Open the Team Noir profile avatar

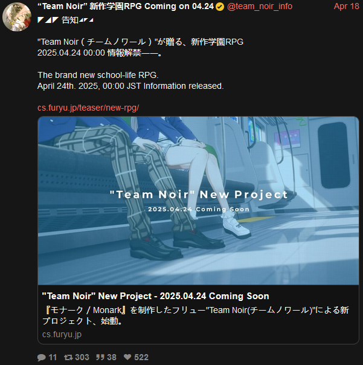click(x=17, y=17)
